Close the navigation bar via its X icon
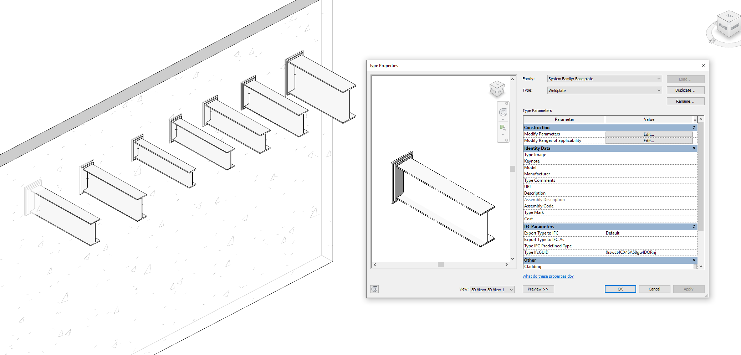Screen dimensions: 741x355 coord(507,103)
